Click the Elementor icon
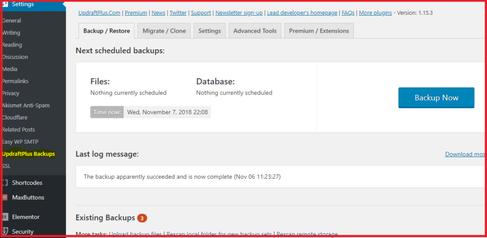487x238 pixels. (5, 217)
